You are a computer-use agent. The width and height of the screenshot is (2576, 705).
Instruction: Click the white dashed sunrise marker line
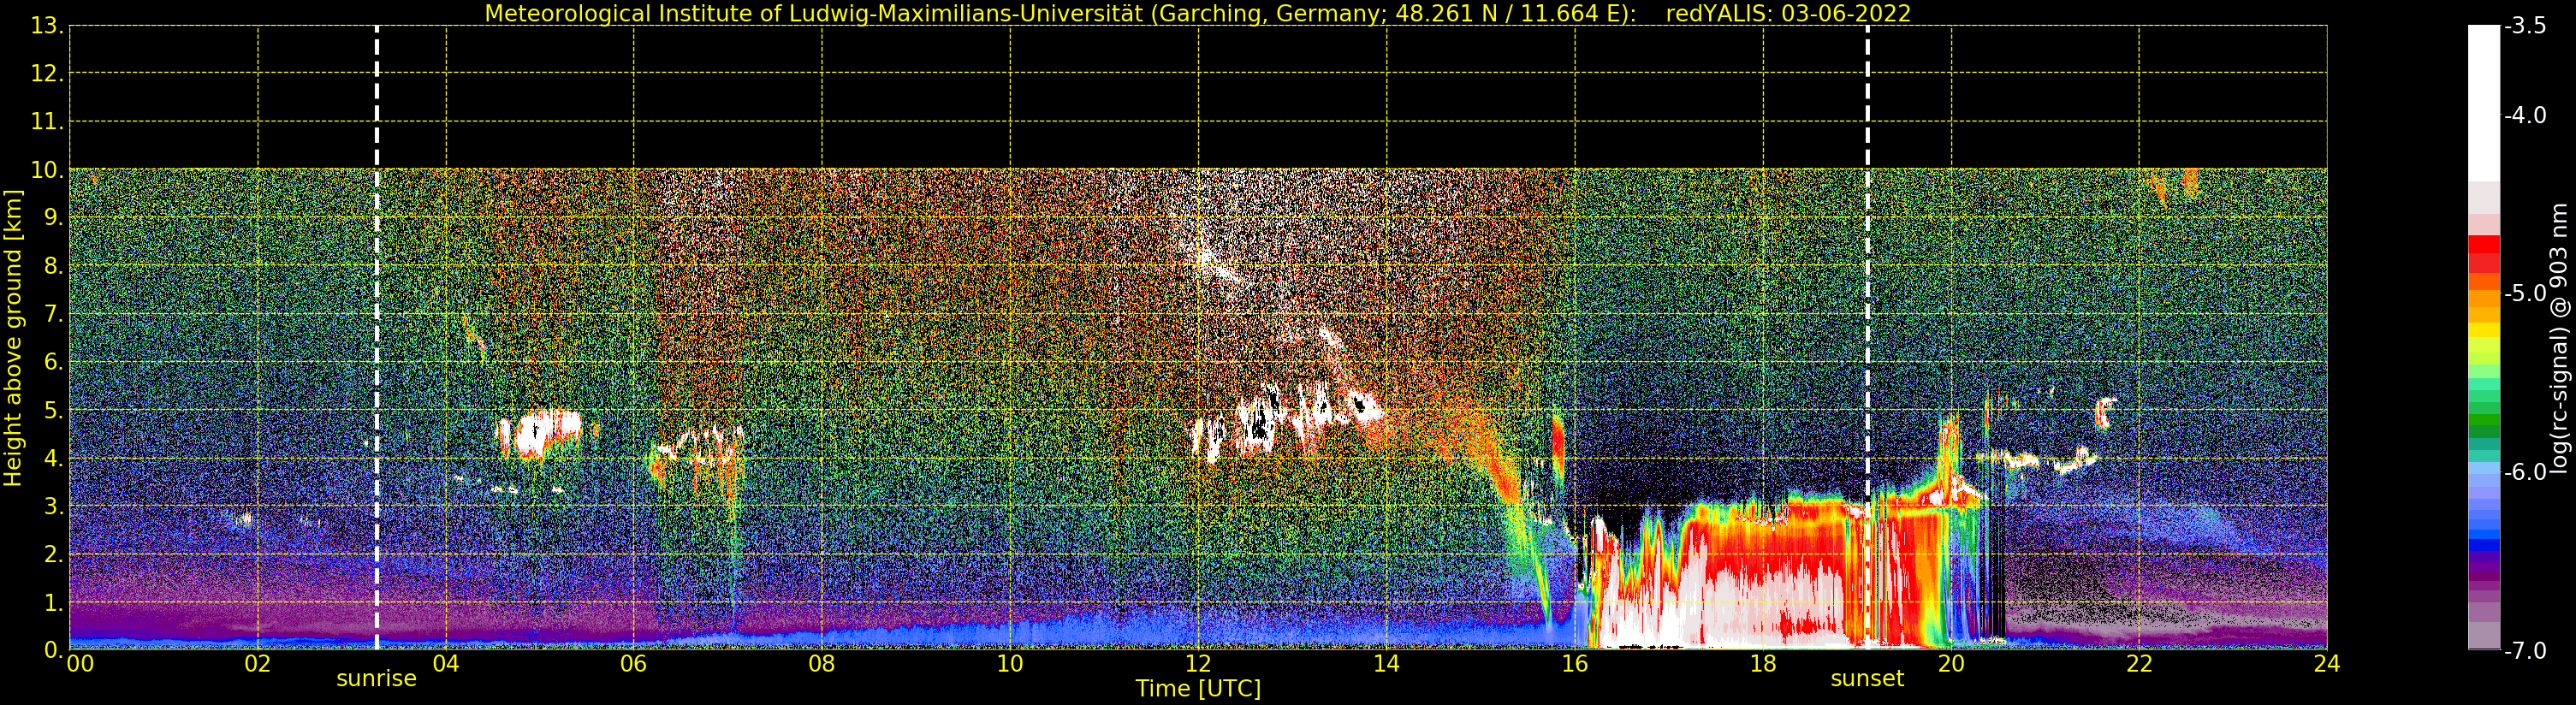[x=377, y=338]
